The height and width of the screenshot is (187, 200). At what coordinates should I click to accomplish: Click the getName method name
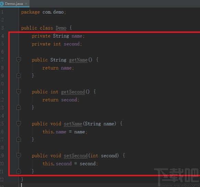point(78,60)
